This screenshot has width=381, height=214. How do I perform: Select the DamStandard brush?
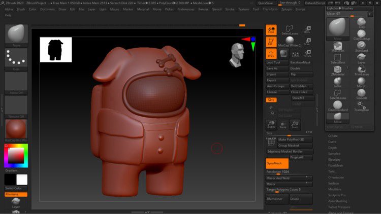coord(338,106)
